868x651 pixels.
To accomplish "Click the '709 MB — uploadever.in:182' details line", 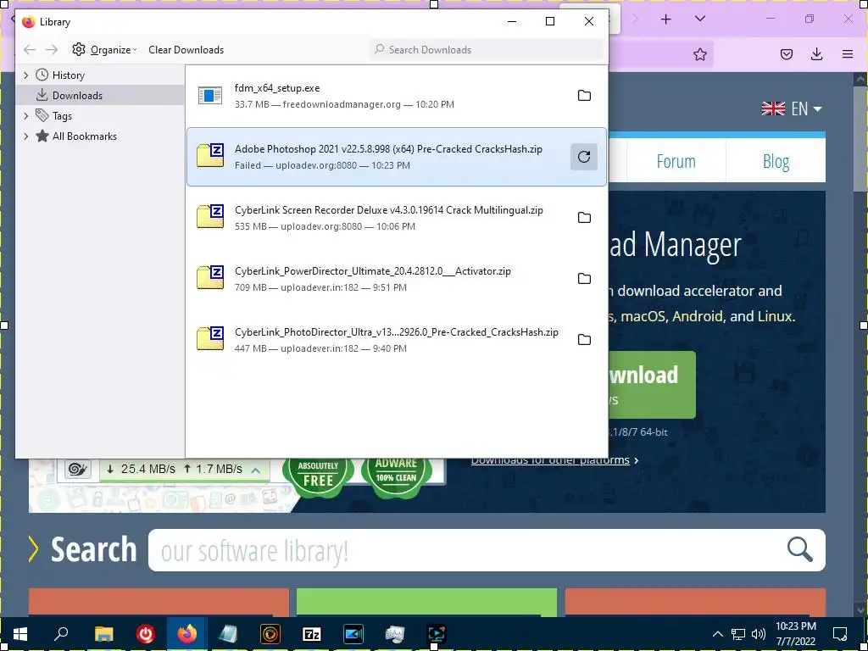I will 320,287.
